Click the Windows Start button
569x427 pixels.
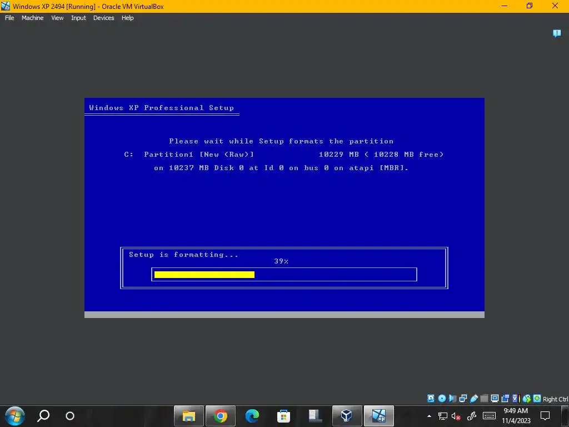pos(15,416)
